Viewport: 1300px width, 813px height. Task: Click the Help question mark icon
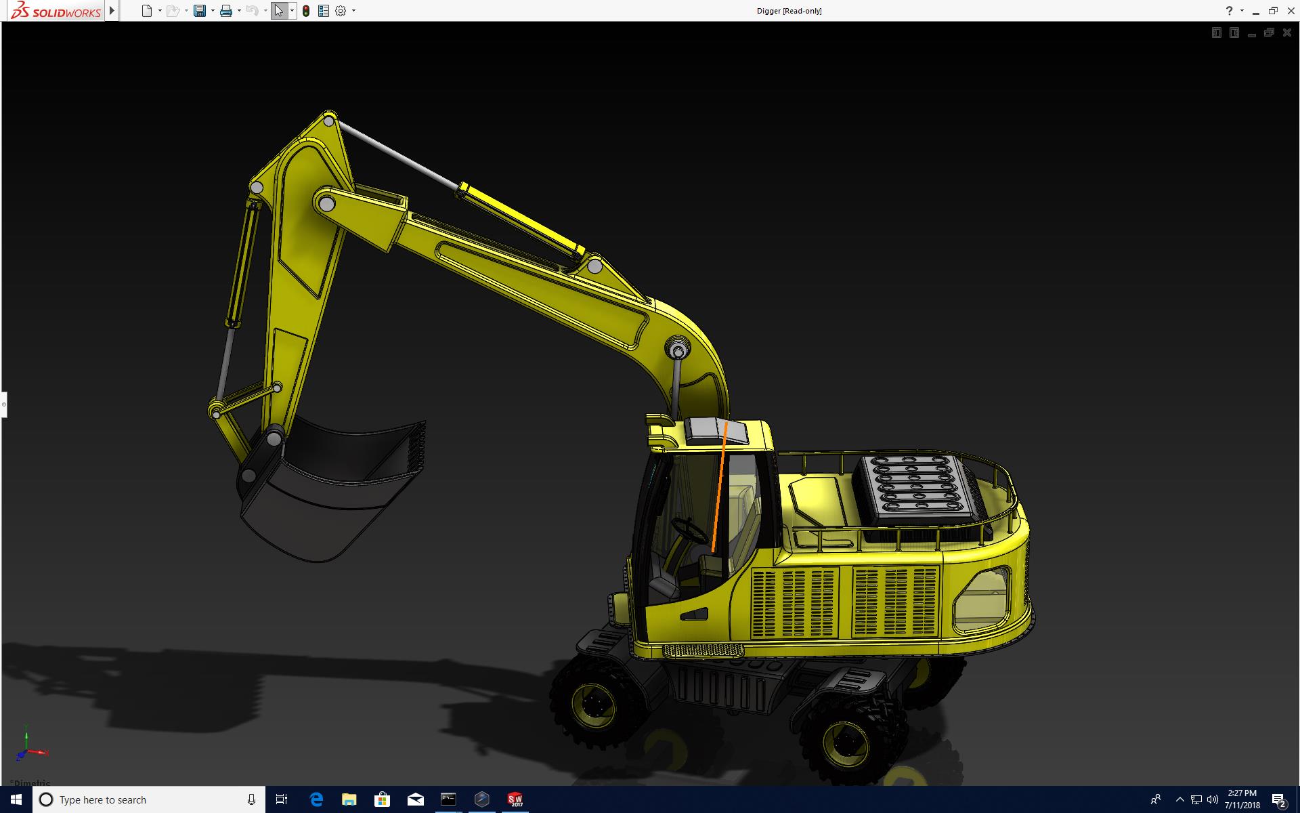[x=1229, y=11]
